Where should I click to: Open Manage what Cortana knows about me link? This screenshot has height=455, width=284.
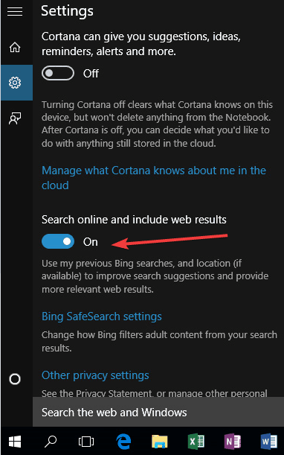(154, 177)
